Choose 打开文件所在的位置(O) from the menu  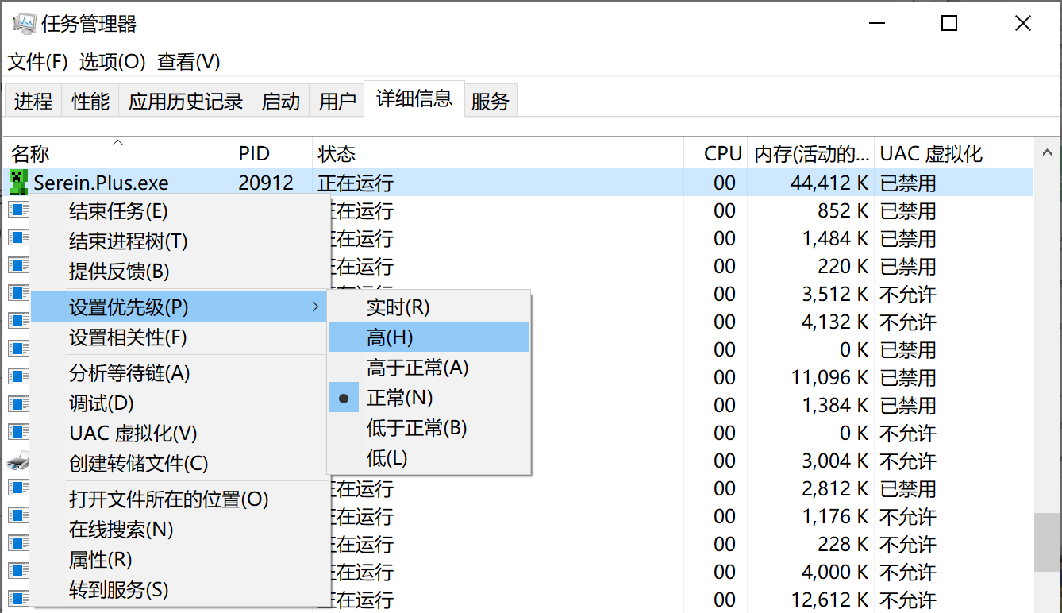(x=179, y=499)
